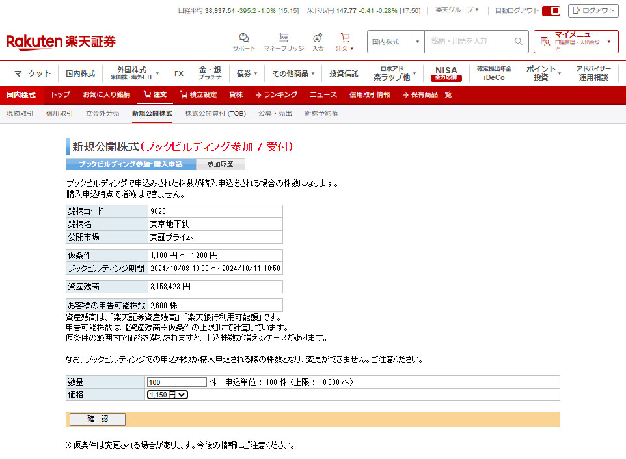Click the Rakuten 楽天証券 logo

pyautogui.click(x=61, y=42)
